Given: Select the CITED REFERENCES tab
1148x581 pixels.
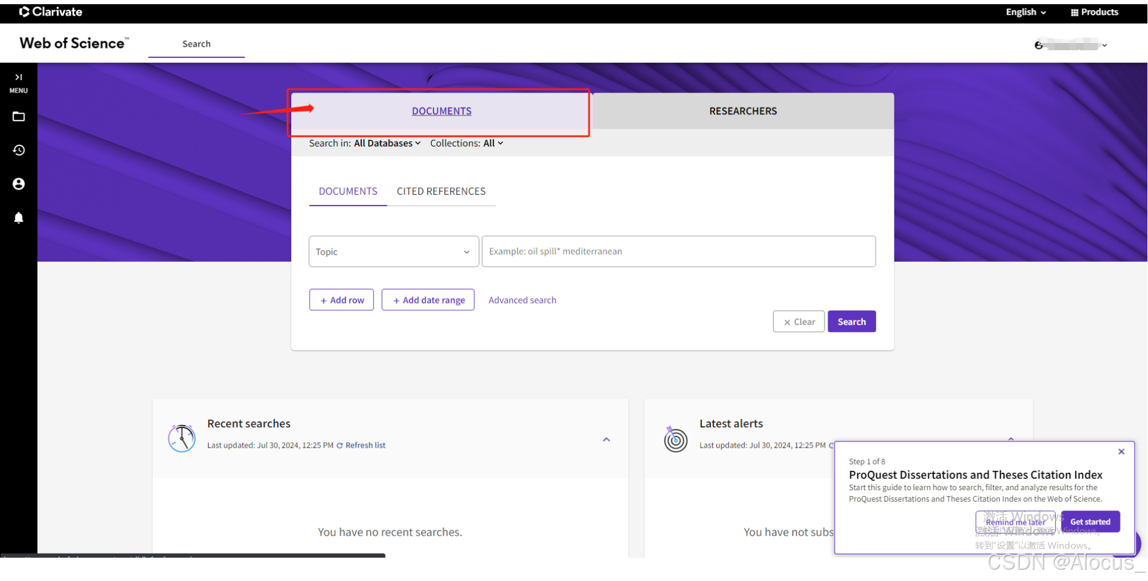Looking at the screenshot, I should 441,191.
